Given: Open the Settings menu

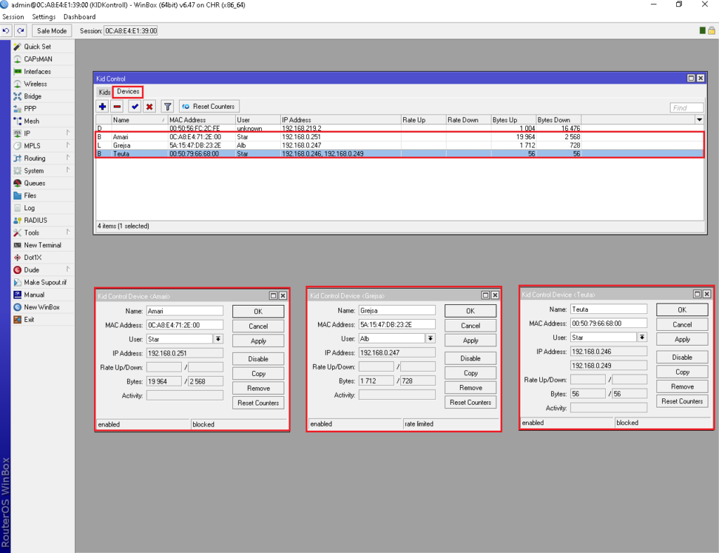Looking at the screenshot, I should [x=44, y=17].
